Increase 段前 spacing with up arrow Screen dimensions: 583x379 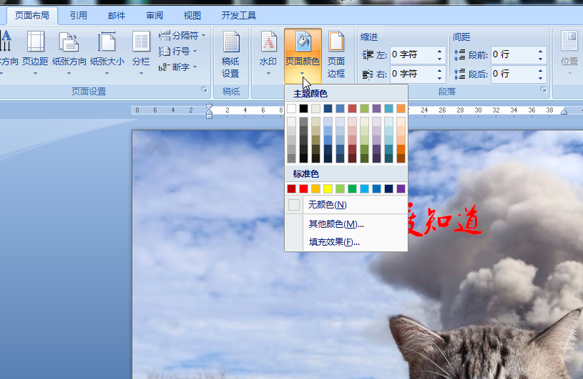pos(540,52)
